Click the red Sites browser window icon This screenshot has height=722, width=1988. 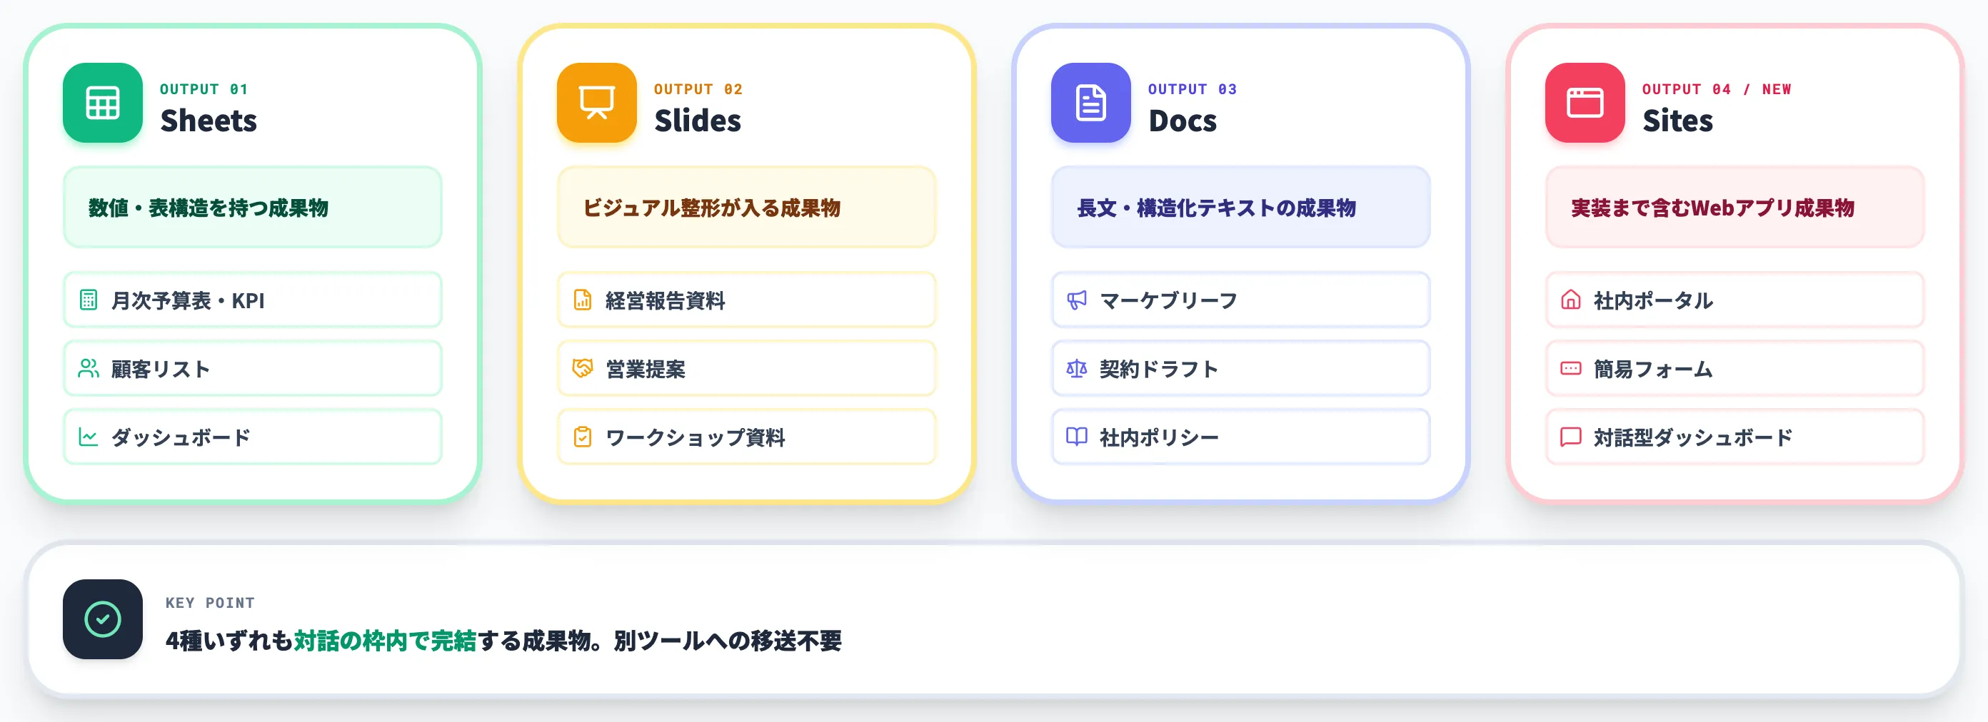coord(1585,103)
